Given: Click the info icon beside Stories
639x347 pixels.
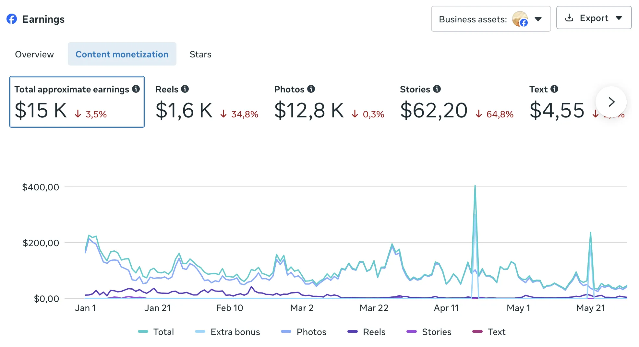Looking at the screenshot, I should (437, 89).
